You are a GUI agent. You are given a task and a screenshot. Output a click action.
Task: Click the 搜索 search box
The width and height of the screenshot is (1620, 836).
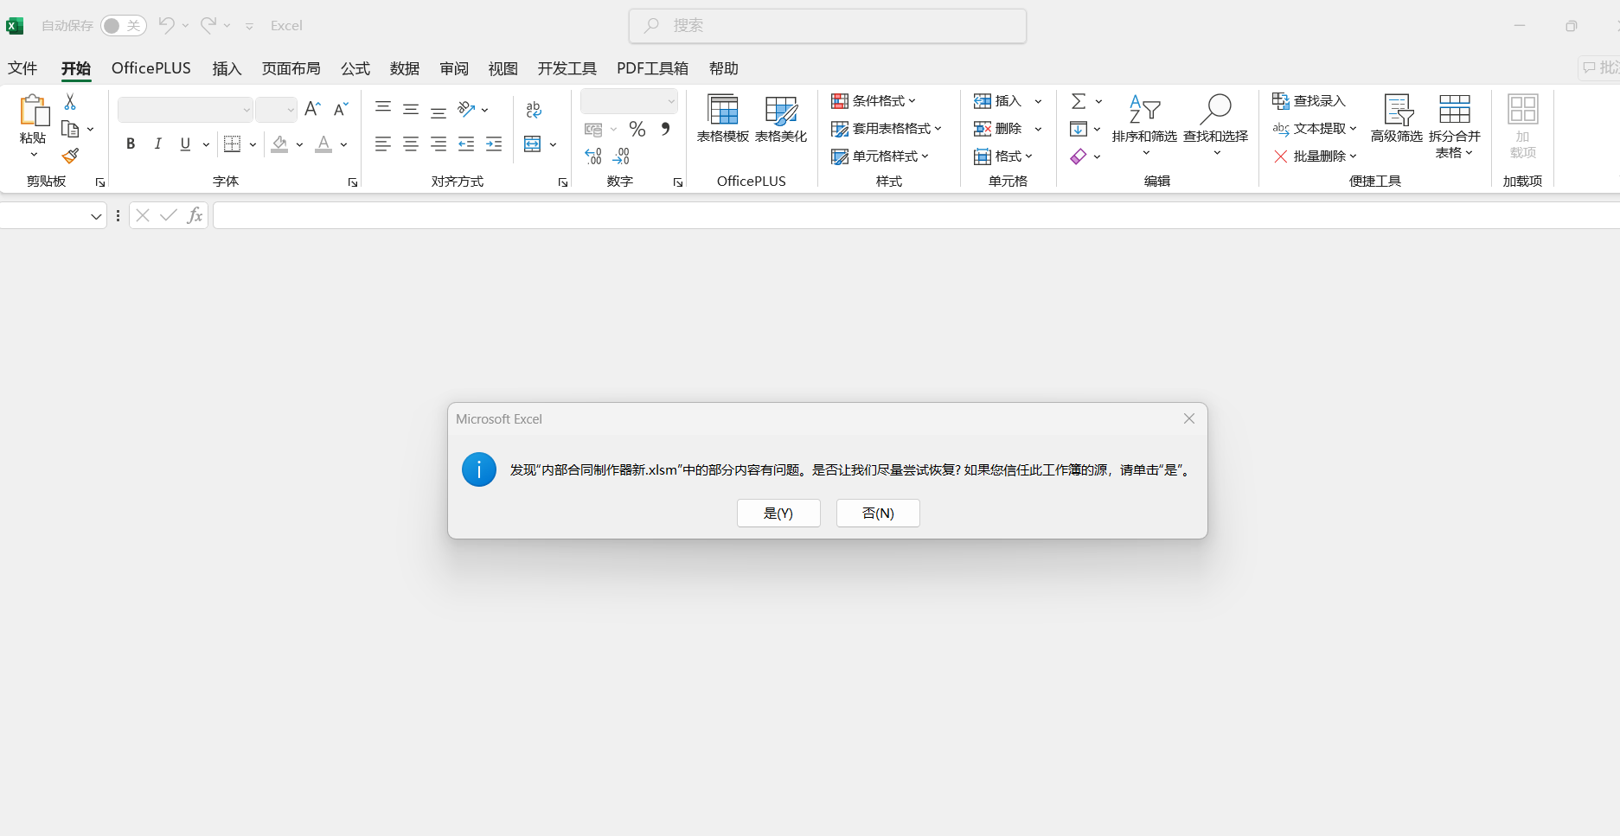[x=828, y=26]
